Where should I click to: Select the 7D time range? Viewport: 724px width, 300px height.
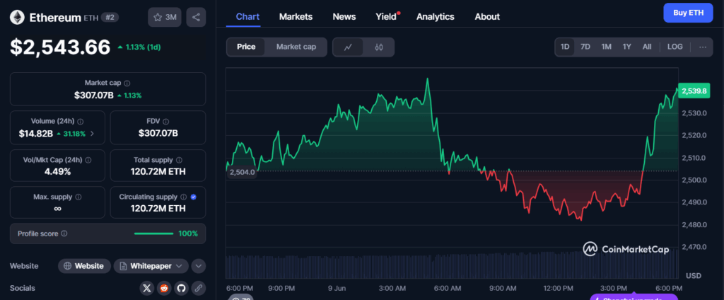585,47
